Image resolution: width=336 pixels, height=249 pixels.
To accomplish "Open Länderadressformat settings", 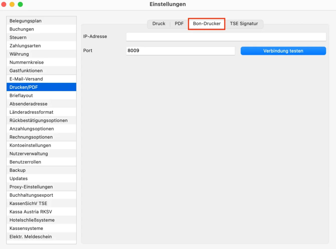I will coord(41,112).
